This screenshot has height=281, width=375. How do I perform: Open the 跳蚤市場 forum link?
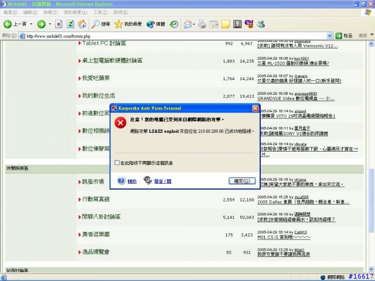[93, 181]
